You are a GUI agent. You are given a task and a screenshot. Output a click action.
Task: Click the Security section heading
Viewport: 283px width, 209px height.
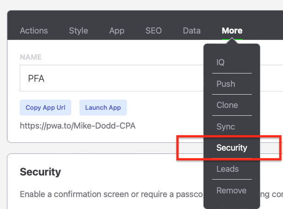tap(40, 172)
